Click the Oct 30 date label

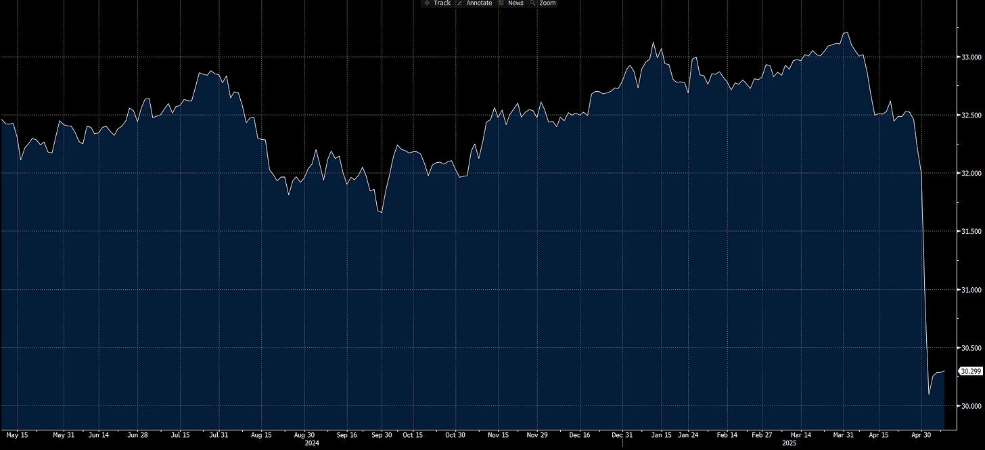click(455, 435)
